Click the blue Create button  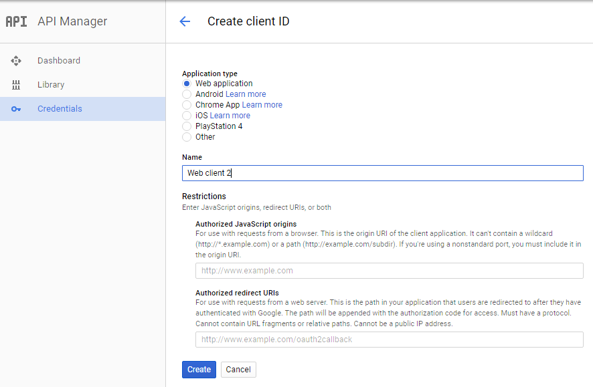[199, 369]
